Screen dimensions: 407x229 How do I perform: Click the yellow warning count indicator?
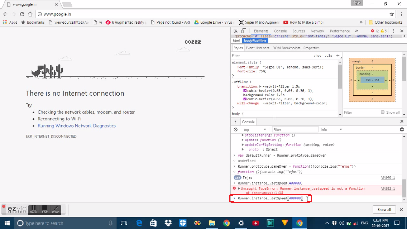coord(384,31)
